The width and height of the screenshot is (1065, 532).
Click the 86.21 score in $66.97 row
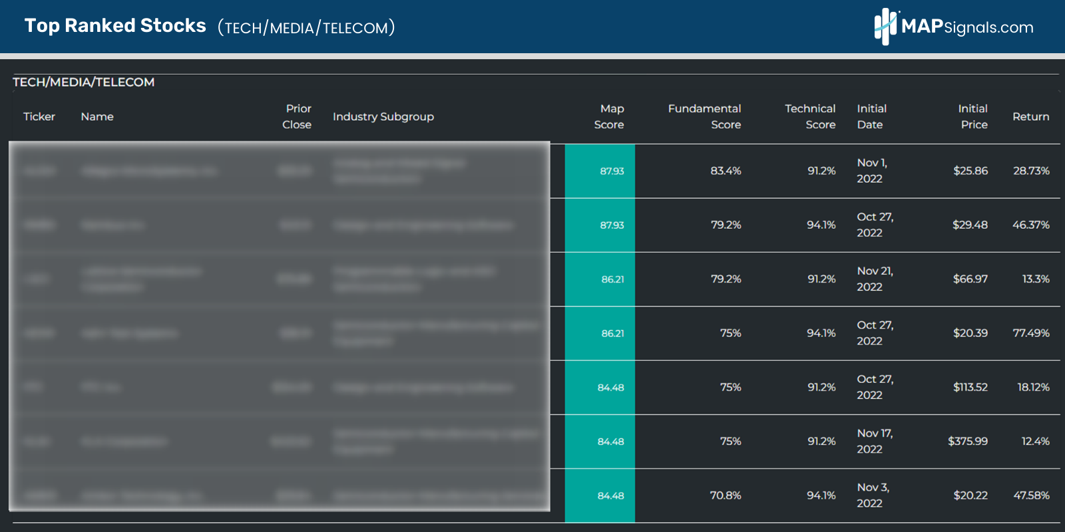click(612, 279)
